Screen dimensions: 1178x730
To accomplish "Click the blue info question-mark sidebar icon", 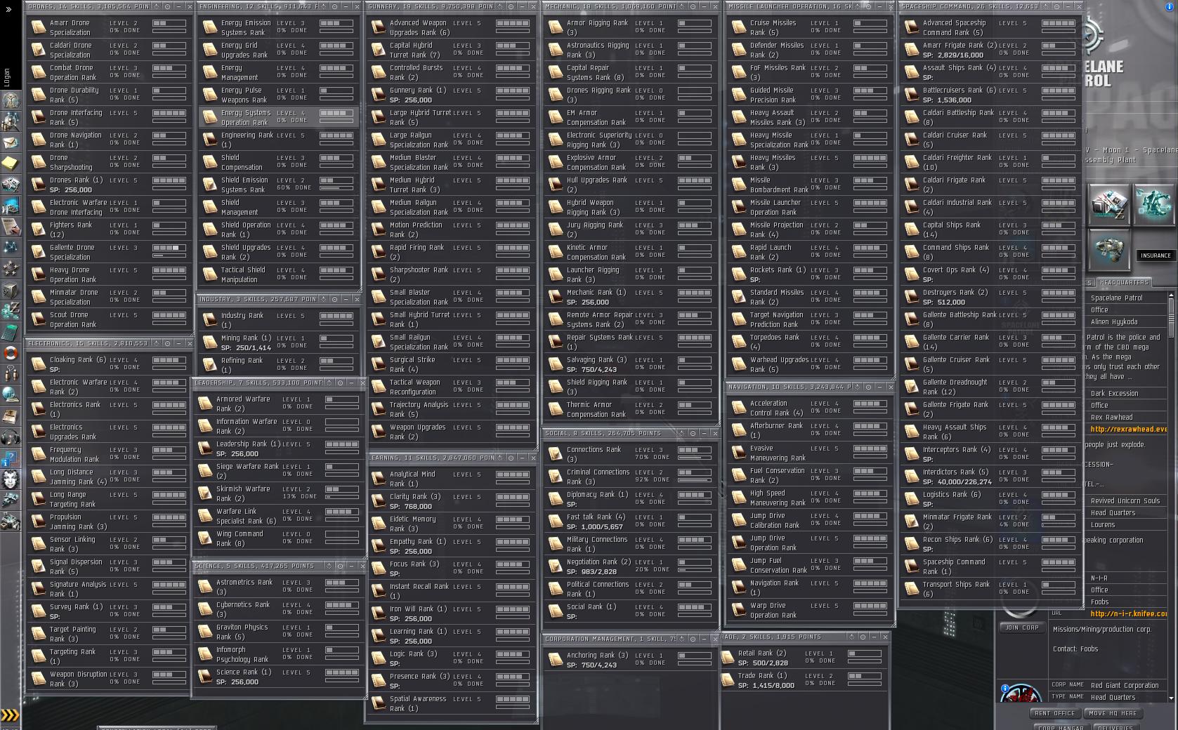I will [x=11, y=458].
